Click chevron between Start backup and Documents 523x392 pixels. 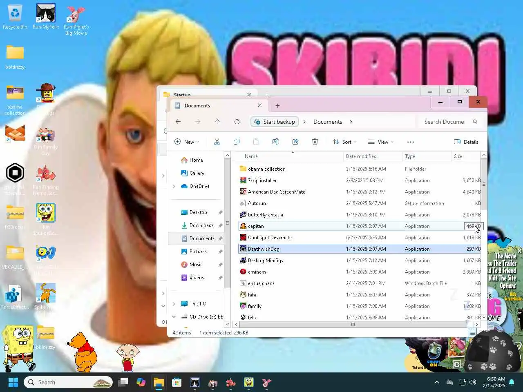tap(304, 122)
